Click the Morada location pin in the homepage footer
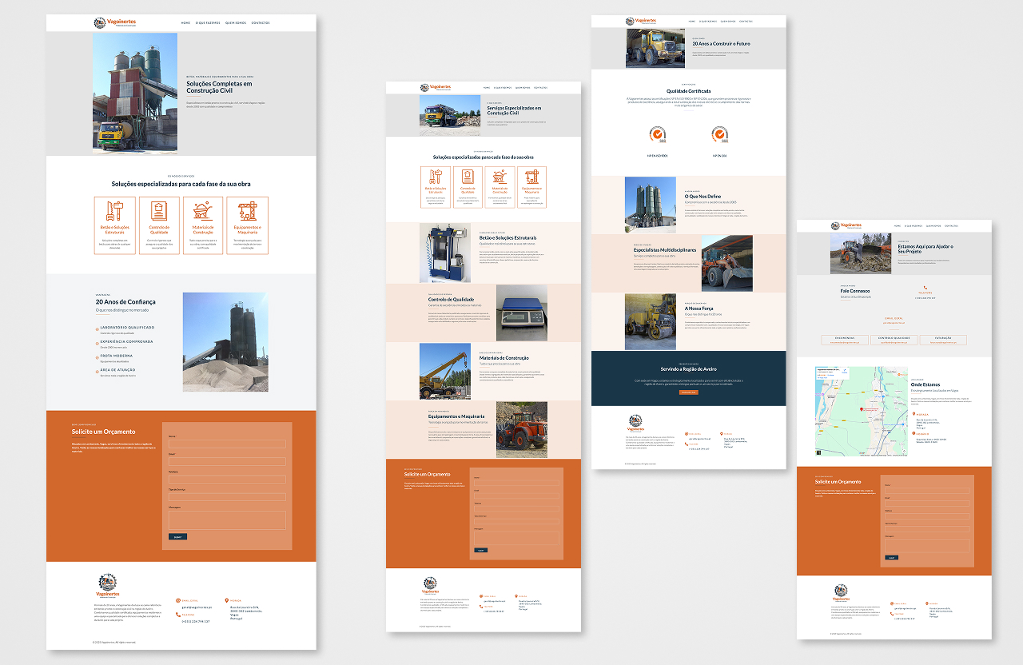 (x=227, y=599)
